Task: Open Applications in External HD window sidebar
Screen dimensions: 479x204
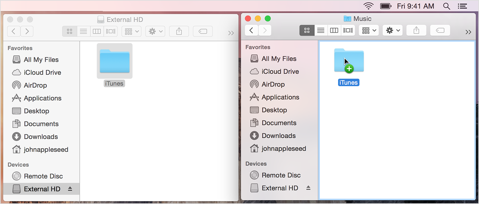Action: 41,98
